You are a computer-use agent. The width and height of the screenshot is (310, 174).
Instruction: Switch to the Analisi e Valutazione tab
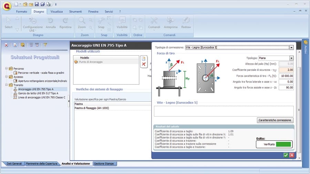point(76,164)
